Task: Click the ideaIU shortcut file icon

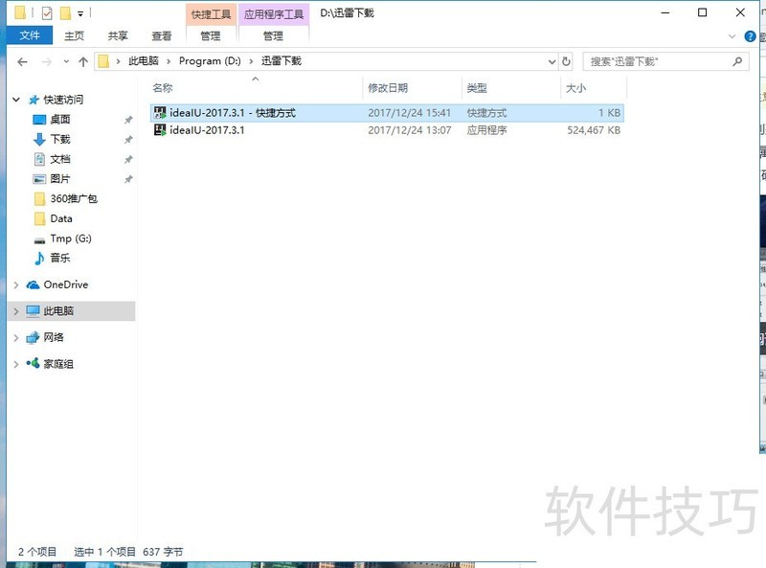Action: coord(160,113)
